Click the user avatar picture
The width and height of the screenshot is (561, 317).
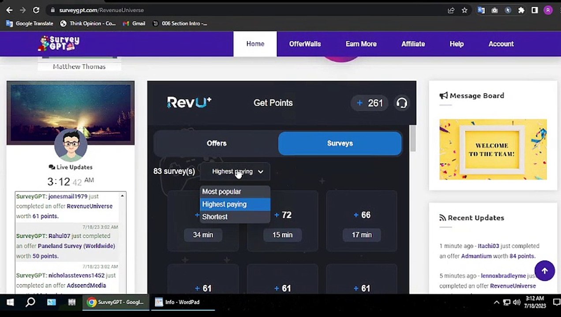71,145
